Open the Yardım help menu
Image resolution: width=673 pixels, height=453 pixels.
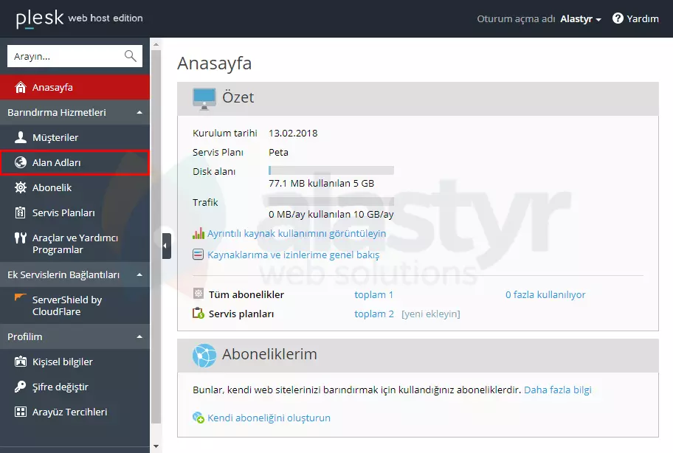point(635,19)
